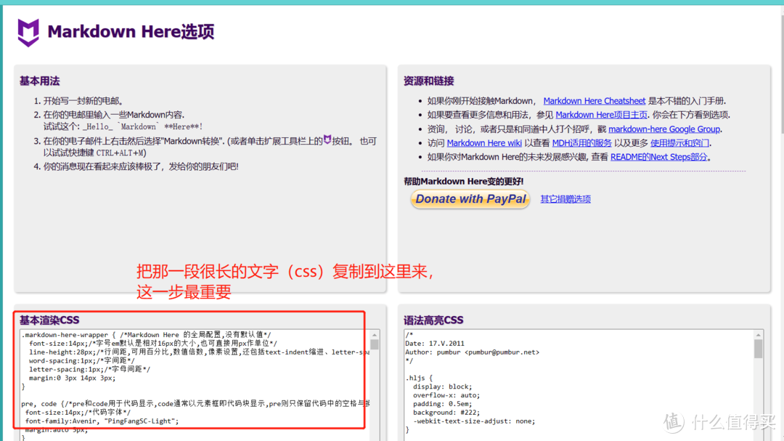Click the Donate with PayPal button
Screen dimensions: 784x441
[470, 199]
